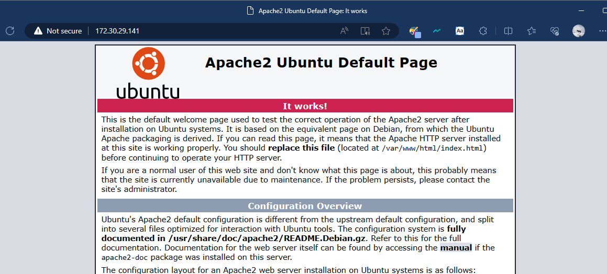Open the user profile avatar
Viewport: 607px width, 274px height.
tap(578, 31)
